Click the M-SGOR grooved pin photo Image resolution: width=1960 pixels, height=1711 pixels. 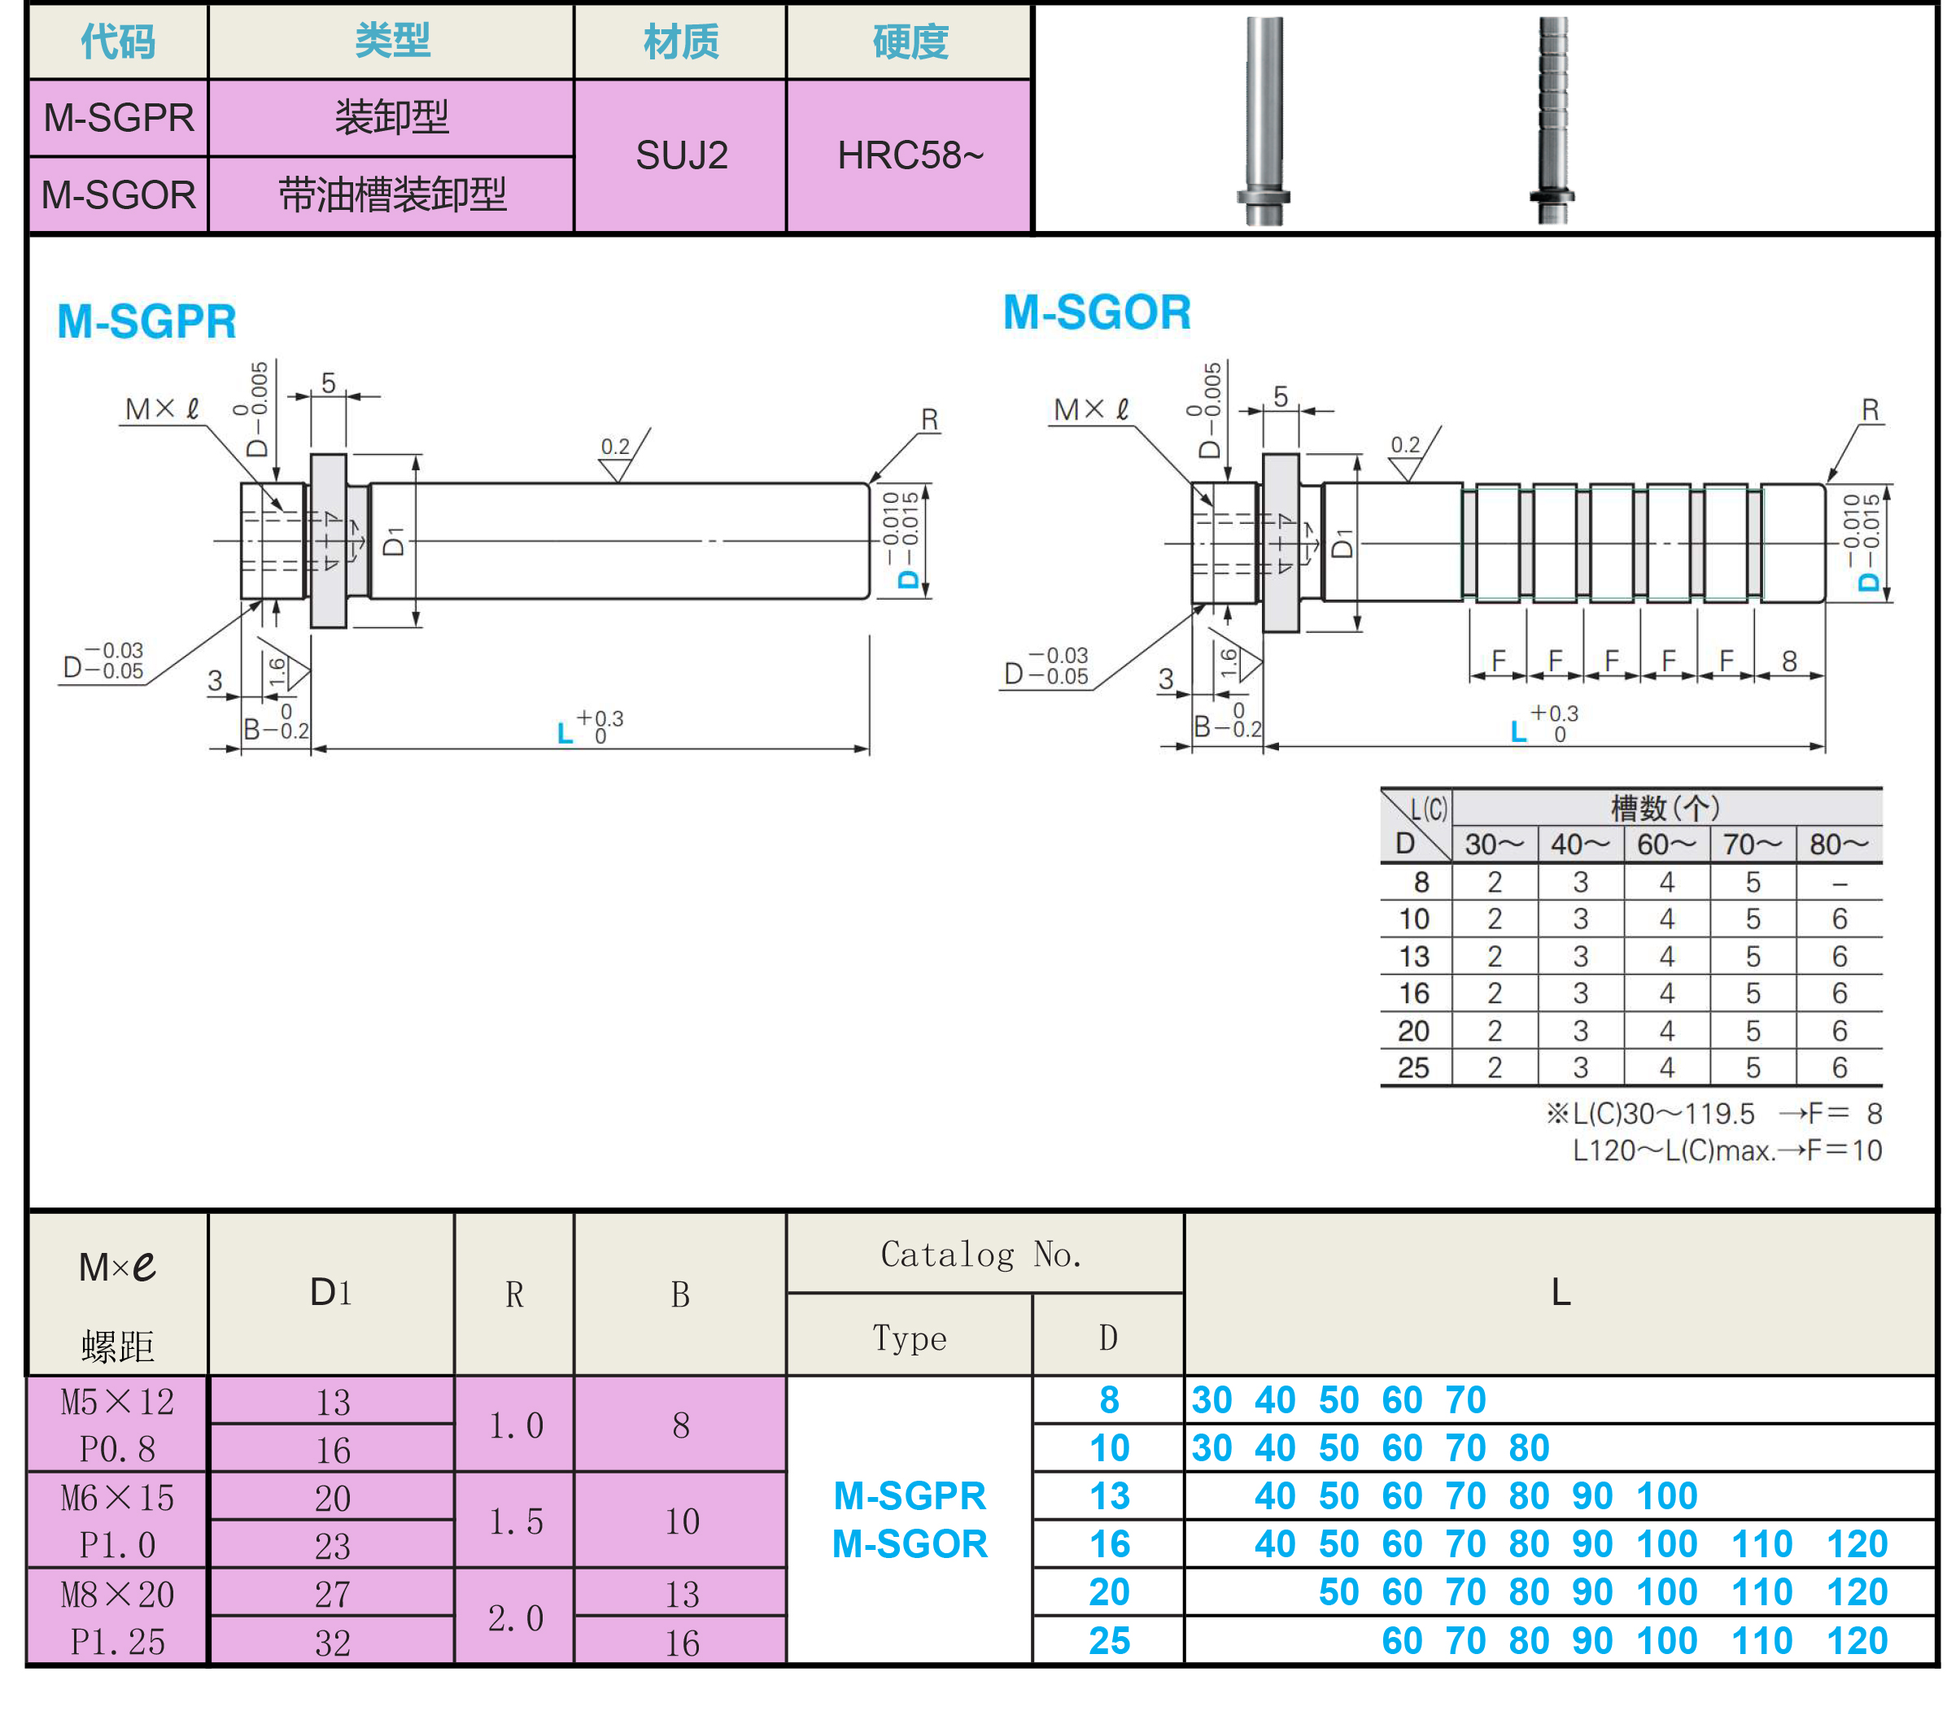[1552, 120]
